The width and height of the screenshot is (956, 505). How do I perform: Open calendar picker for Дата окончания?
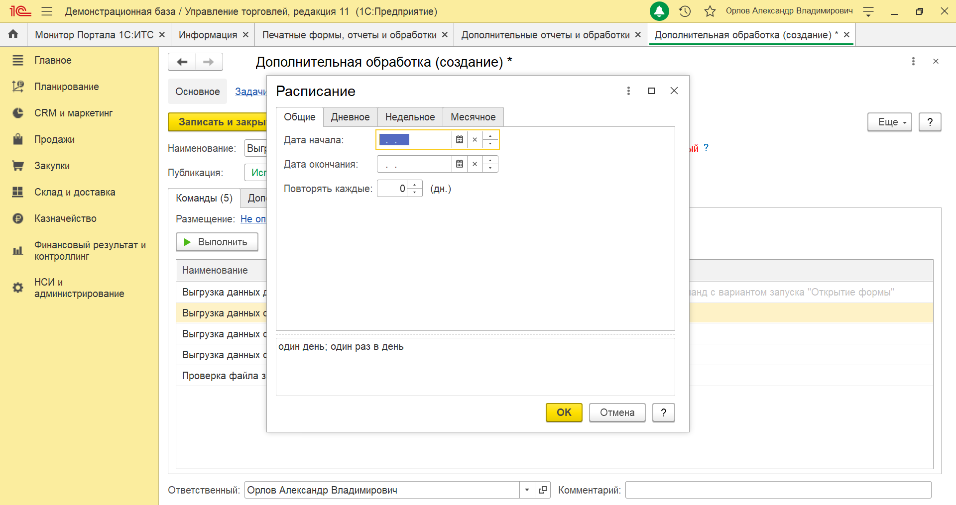460,164
